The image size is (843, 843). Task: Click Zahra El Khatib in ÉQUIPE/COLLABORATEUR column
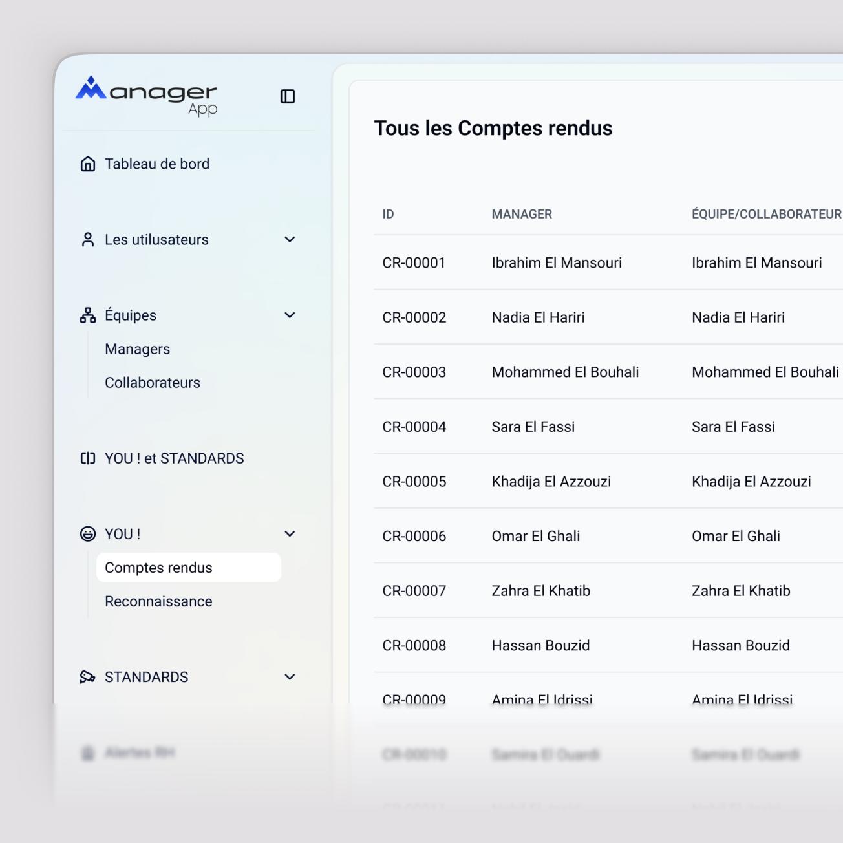coord(741,591)
